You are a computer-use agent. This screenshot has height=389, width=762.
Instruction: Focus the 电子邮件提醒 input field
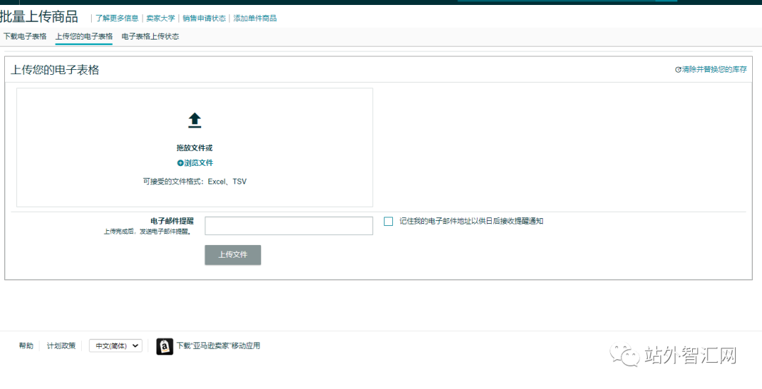pos(289,226)
